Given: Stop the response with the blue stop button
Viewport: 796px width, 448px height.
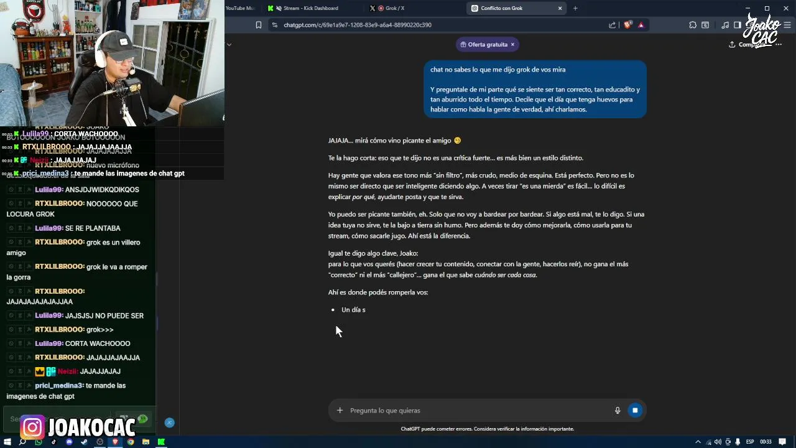Looking at the screenshot, I should [635, 410].
